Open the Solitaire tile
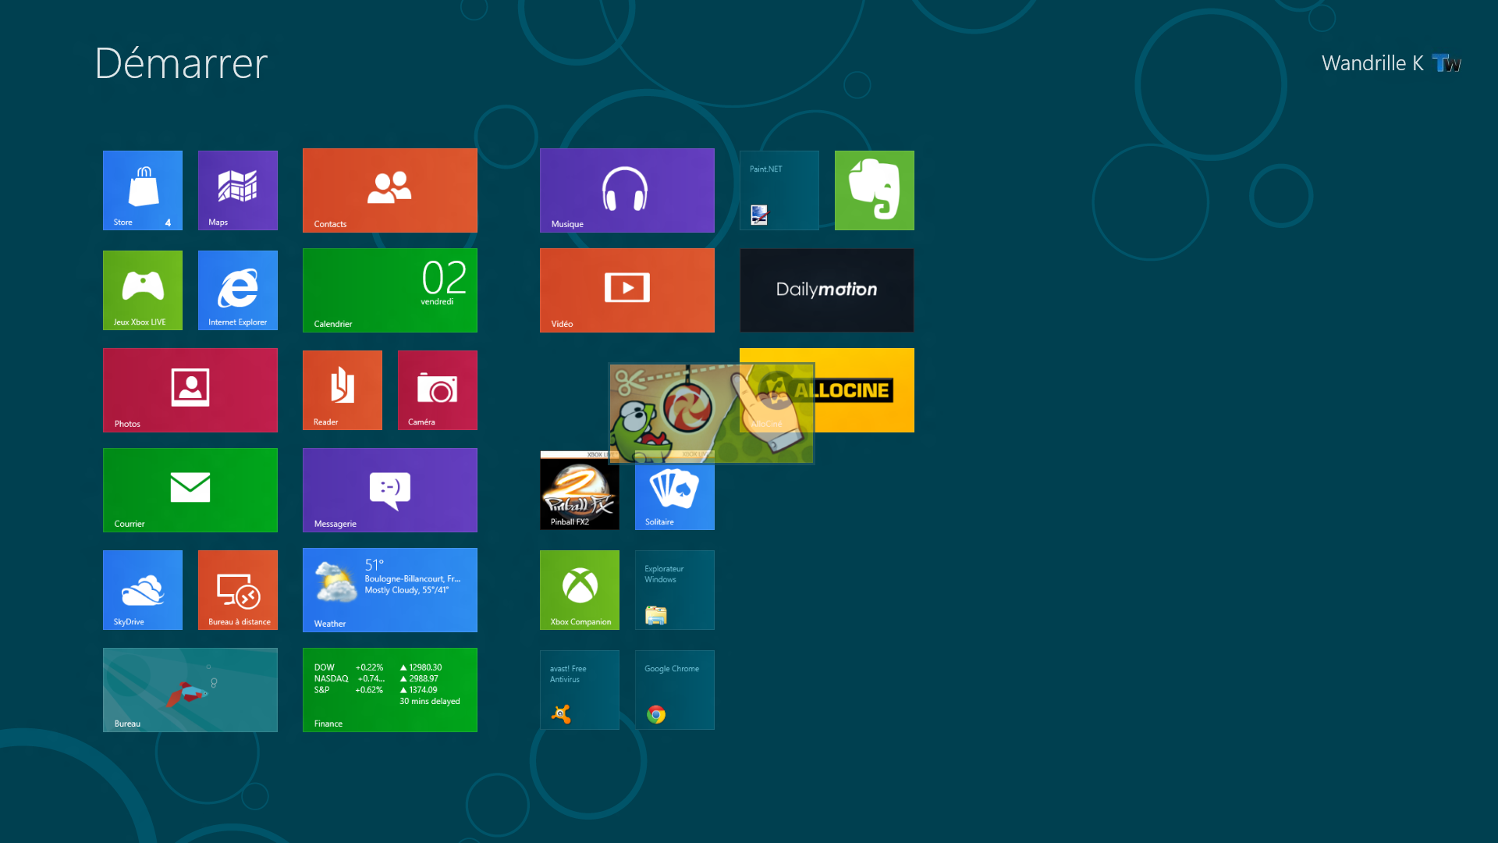1498x843 pixels. pos(675,496)
